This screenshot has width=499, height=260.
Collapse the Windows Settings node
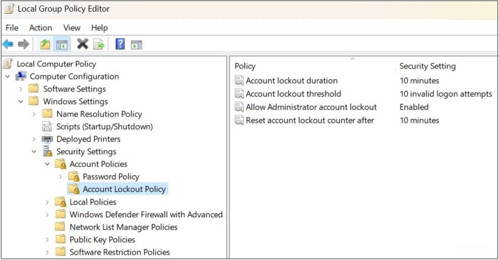click(21, 101)
